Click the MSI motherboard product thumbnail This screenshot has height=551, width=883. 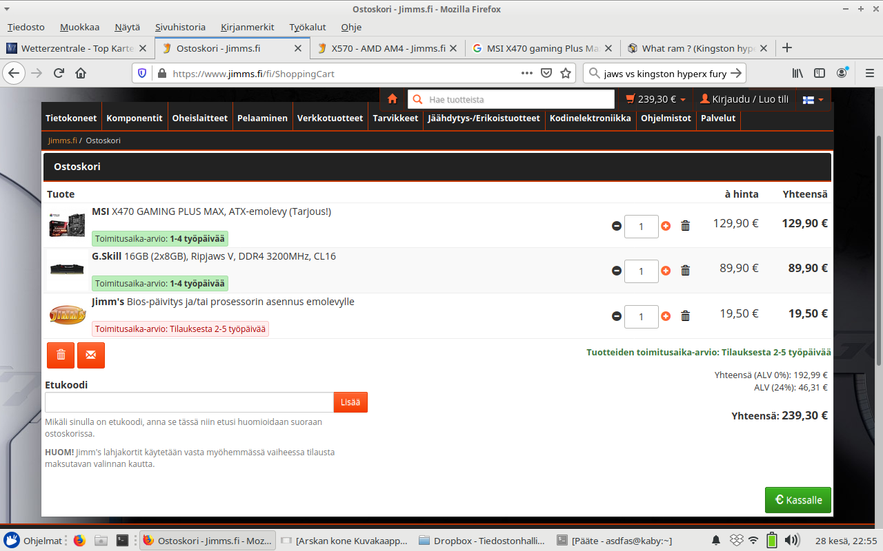[67, 225]
